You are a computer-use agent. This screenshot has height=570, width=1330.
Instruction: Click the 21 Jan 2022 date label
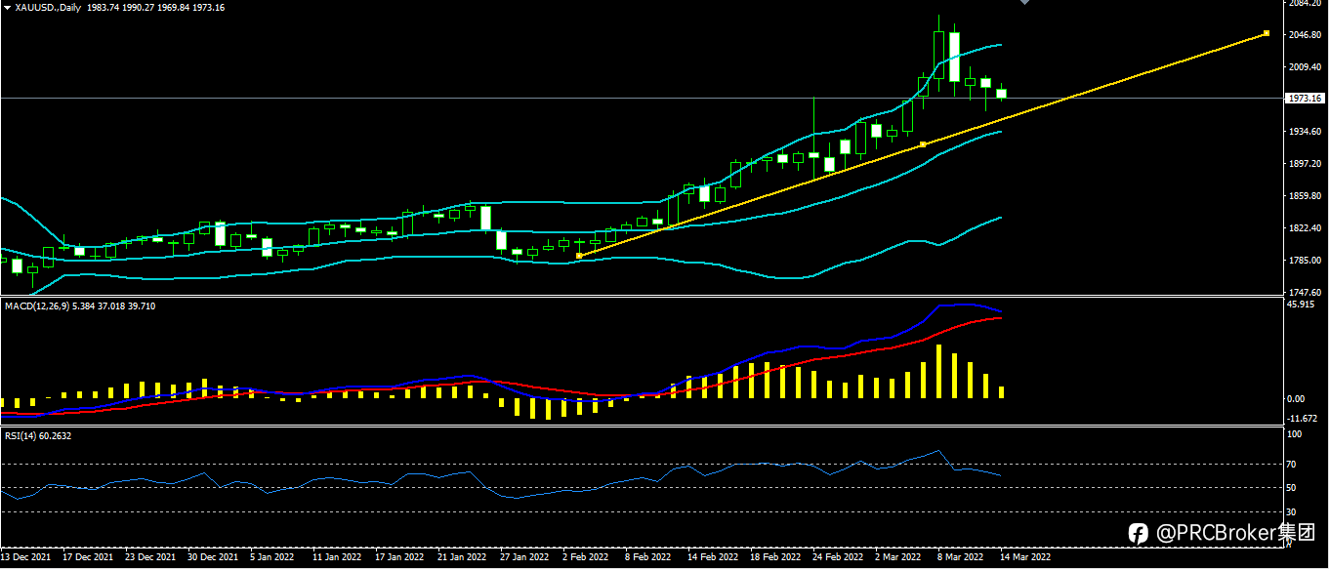(462, 557)
